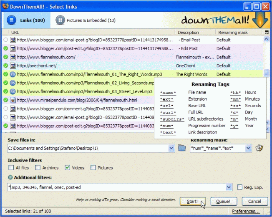Toggle selection circle for comment.g row

click(x=6, y=109)
